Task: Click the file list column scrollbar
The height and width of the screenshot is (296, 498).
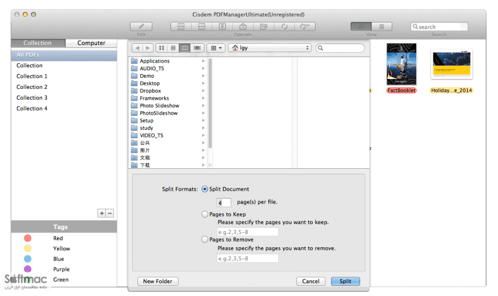Action: point(210,104)
